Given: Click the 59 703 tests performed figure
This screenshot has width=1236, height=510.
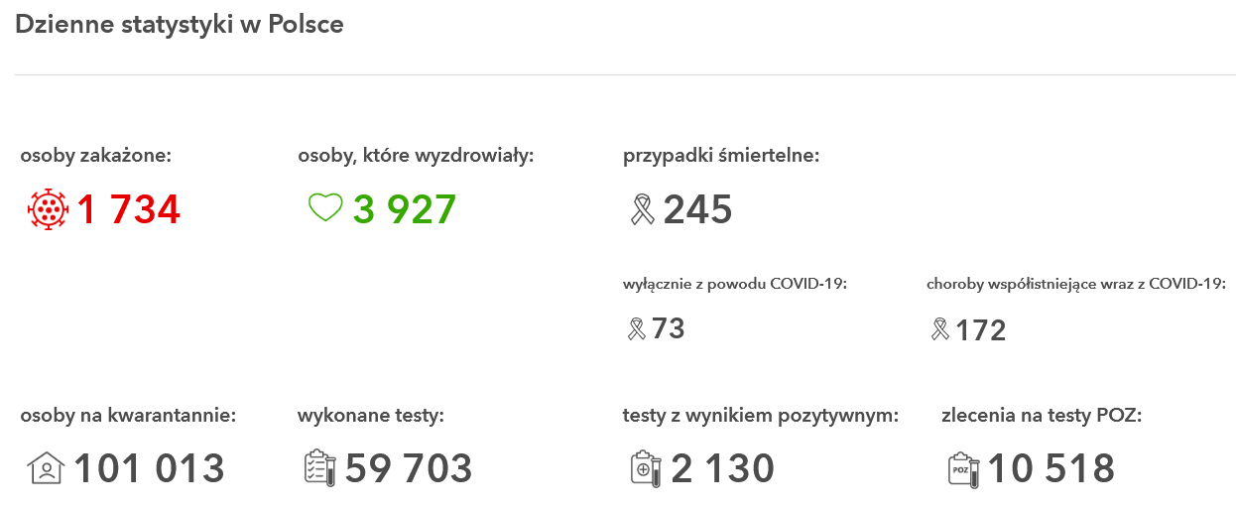Looking at the screenshot, I should (409, 468).
